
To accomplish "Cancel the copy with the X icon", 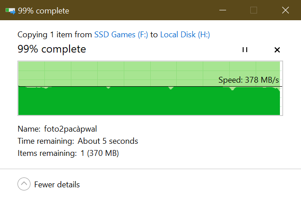I will pyautogui.click(x=277, y=50).
